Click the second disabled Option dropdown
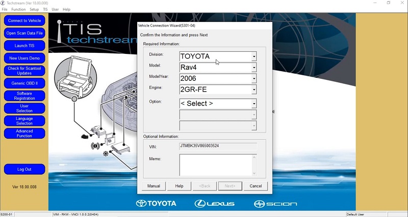This screenshot has width=408, height=217. (x=218, y=114)
